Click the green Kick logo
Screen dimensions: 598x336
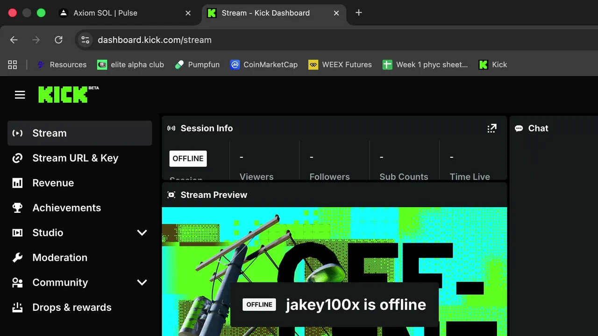point(63,95)
